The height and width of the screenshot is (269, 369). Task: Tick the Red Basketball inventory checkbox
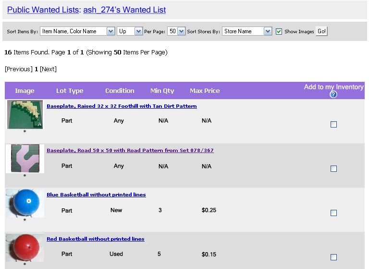click(333, 257)
